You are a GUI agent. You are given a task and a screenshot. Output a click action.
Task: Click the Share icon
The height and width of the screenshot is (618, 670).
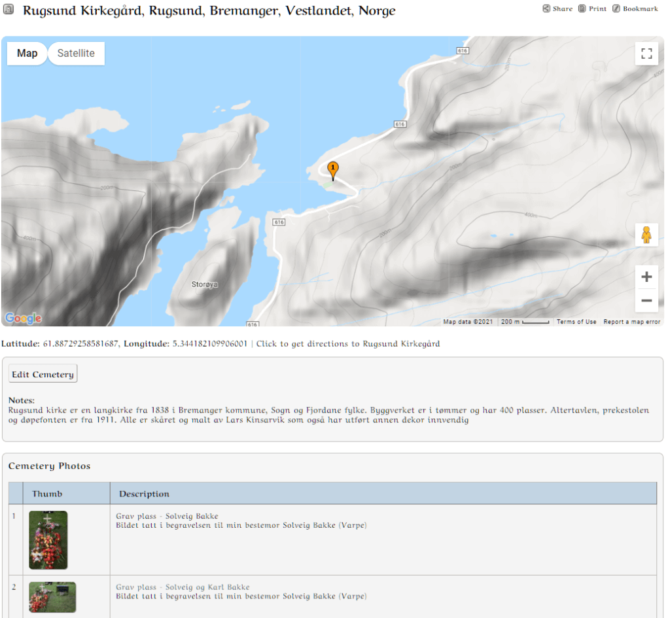pos(546,9)
